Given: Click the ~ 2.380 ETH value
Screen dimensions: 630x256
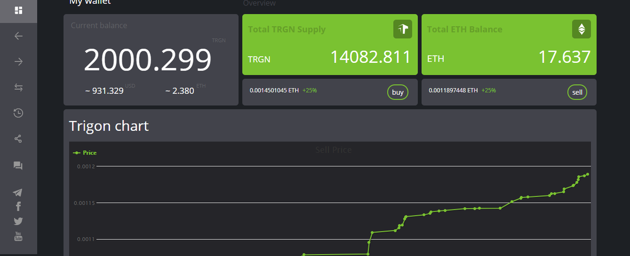Looking at the screenshot, I should 180,91.
